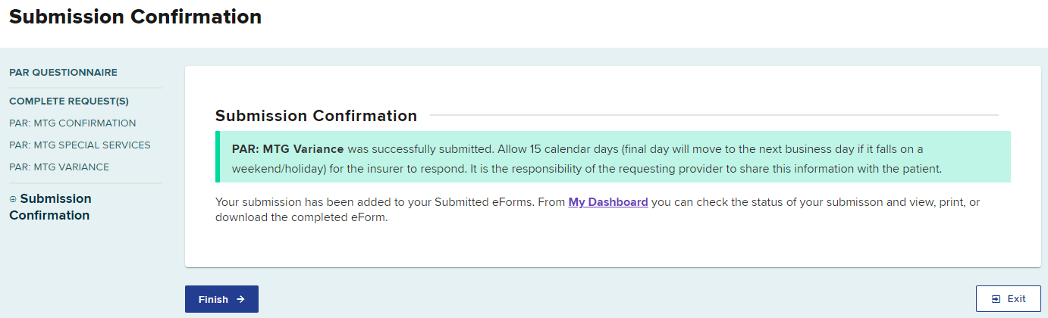Image resolution: width=1048 pixels, height=318 pixels.
Task: Click the divider below PAR Questionnaire
Action: [86, 88]
